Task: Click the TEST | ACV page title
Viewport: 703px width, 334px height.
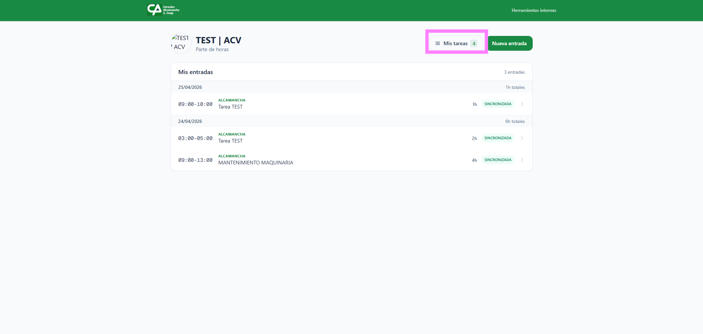Action: pos(219,40)
